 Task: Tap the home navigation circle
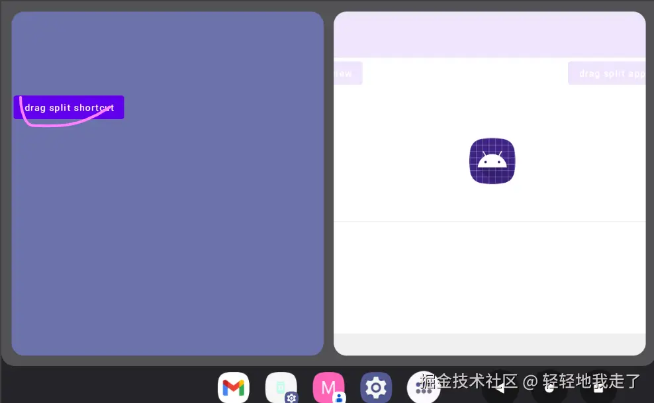549,388
